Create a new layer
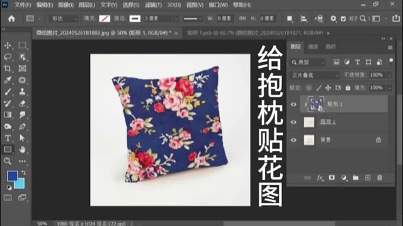Image resolution: width=403 pixels, height=226 pixels. 368,178
